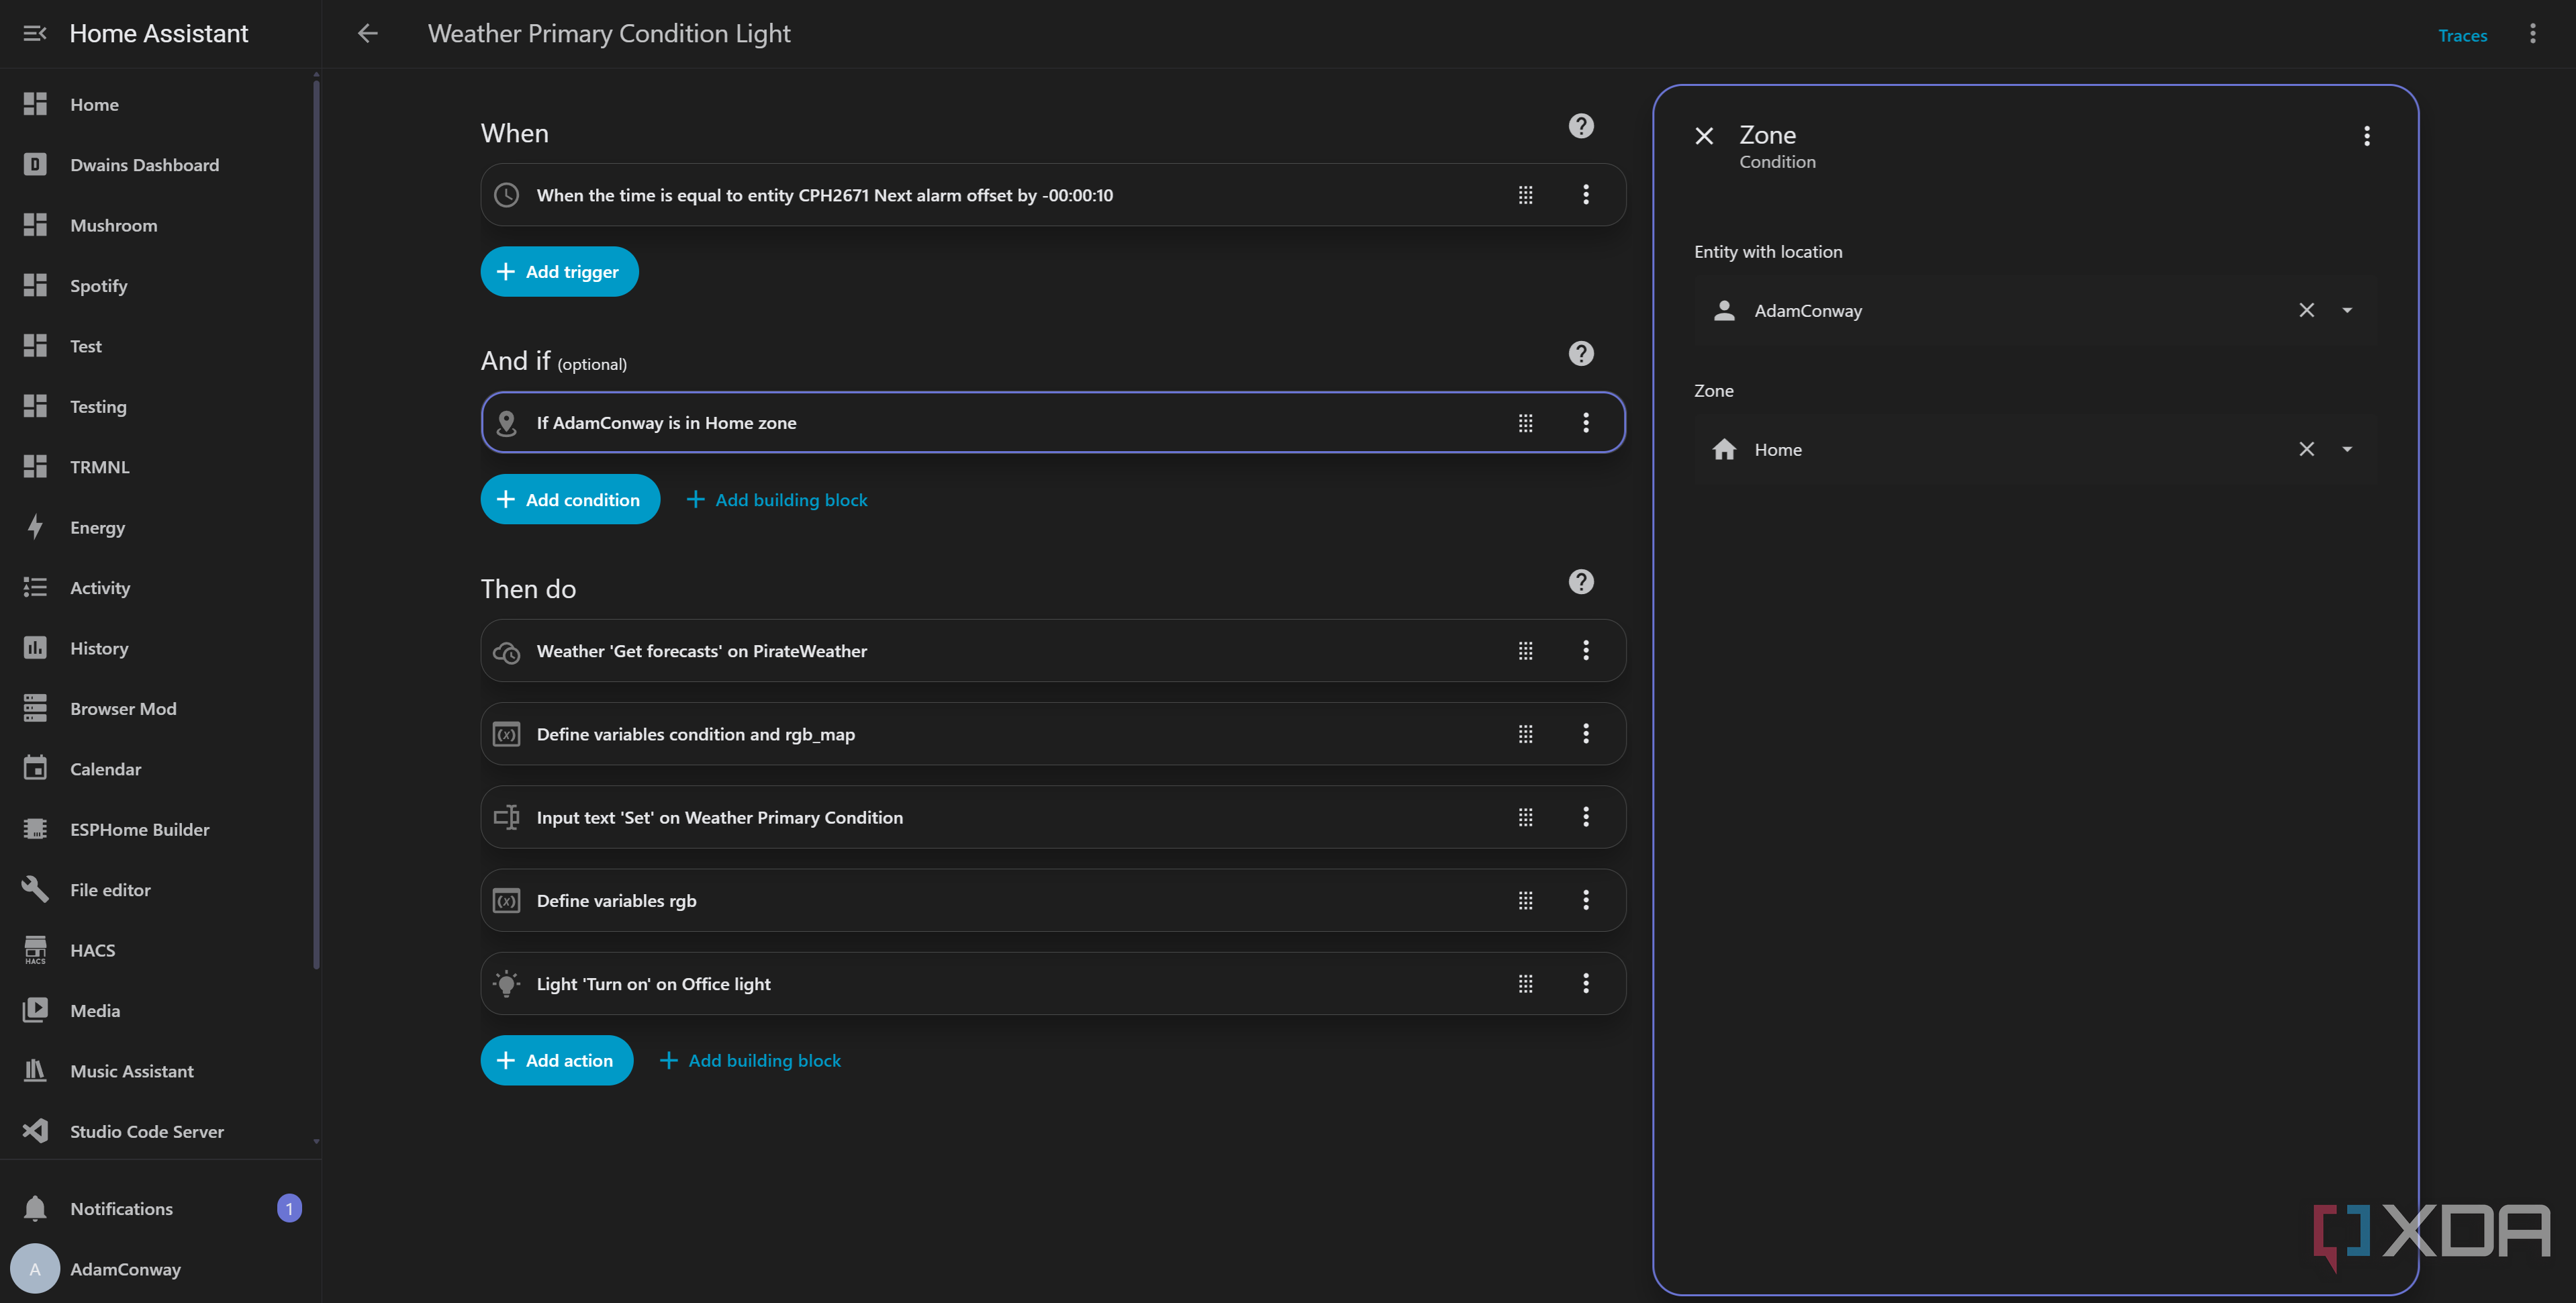This screenshot has width=2576, height=1303.
Task: Expand the time equals CPH2671 alarm trigger
Action: tap(1053, 195)
